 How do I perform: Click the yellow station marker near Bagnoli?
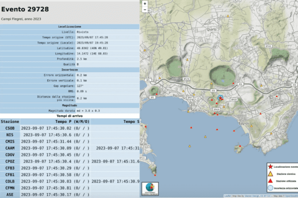pyautogui.click(x=252, y=125)
